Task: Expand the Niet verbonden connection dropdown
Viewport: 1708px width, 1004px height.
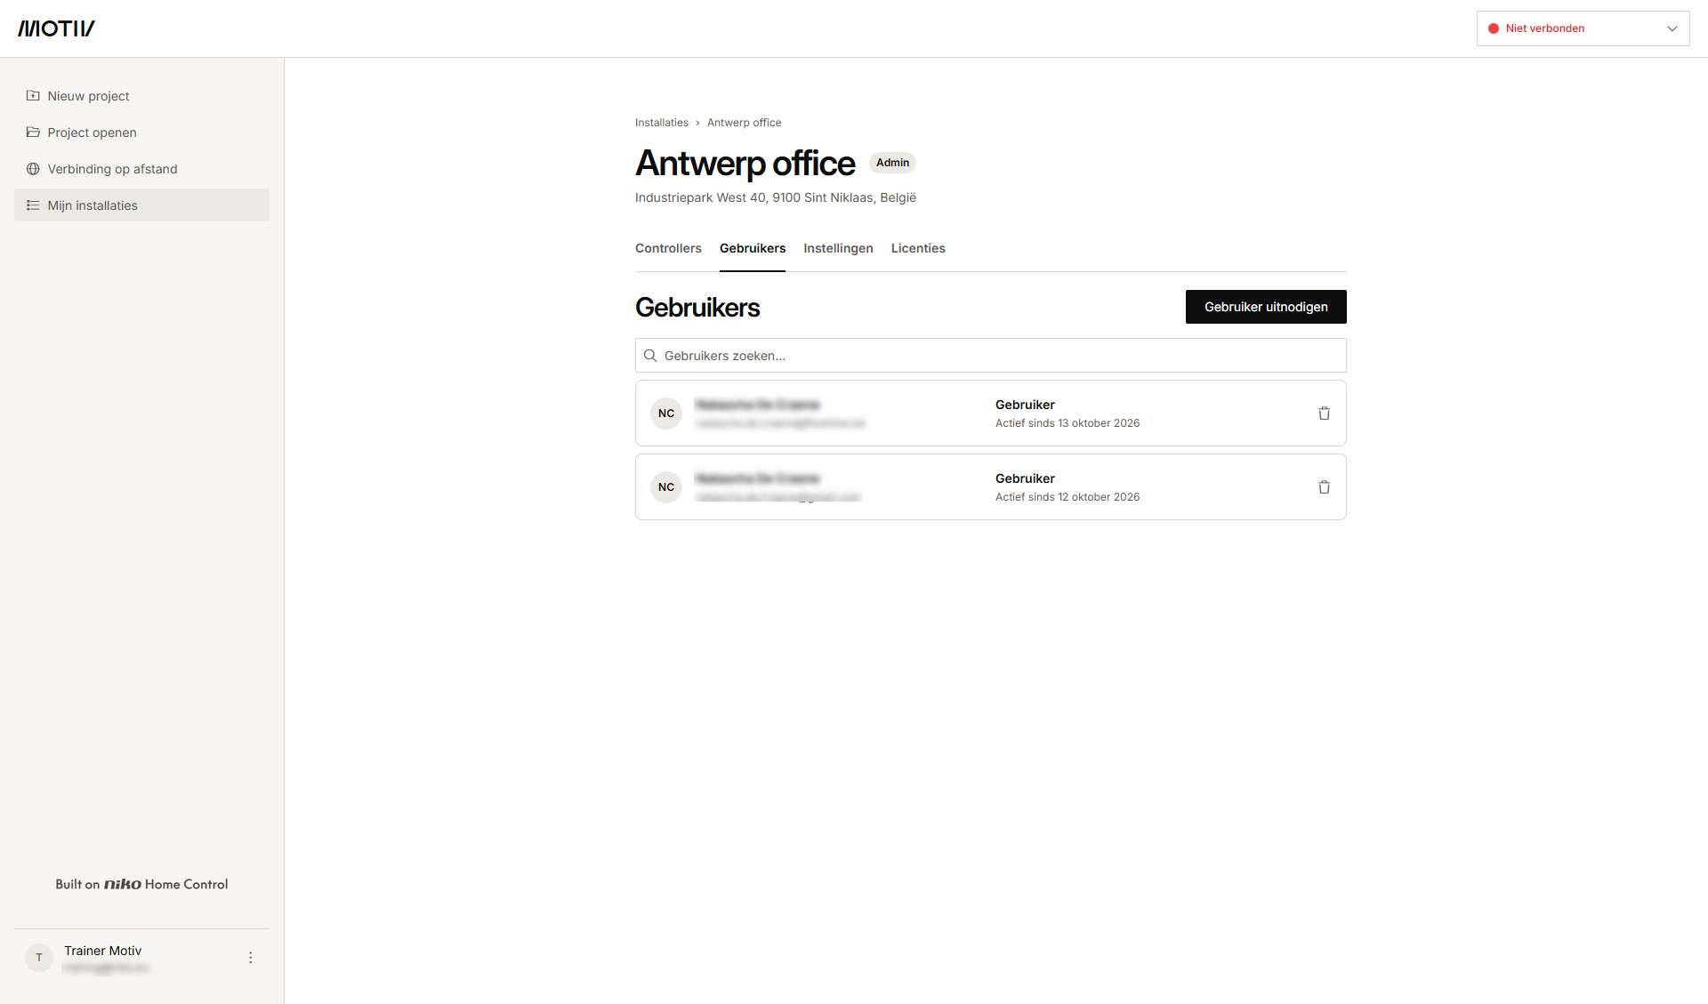Action: coord(1583,28)
